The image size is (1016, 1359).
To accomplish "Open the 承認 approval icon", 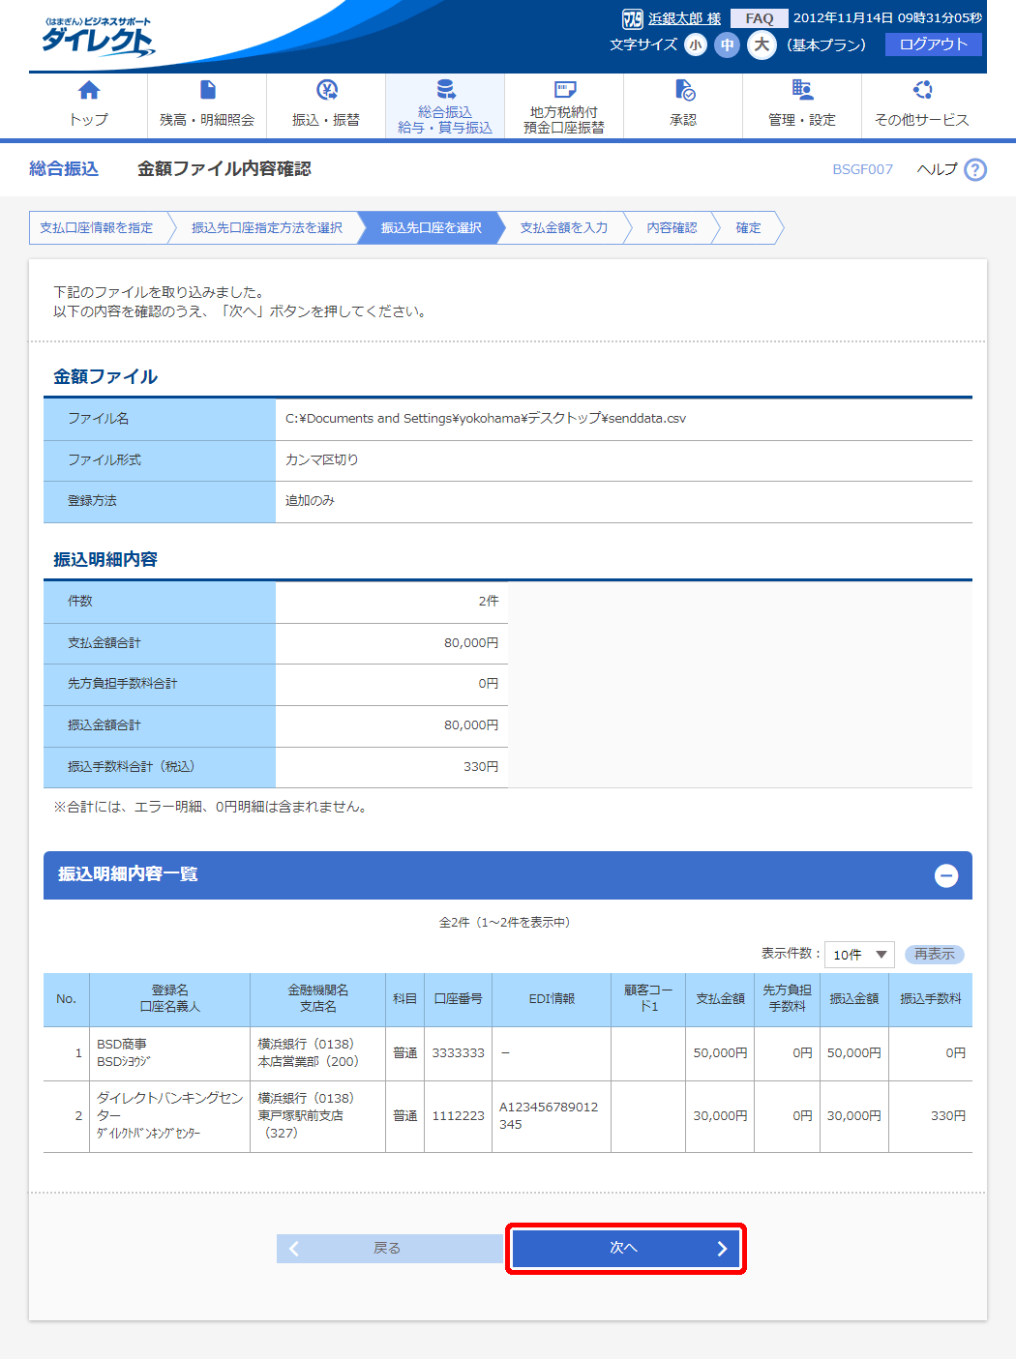I will 683,91.
